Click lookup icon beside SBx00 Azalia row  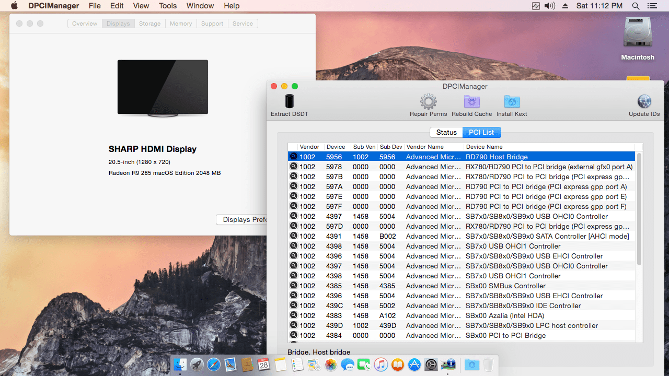point(294,315)
